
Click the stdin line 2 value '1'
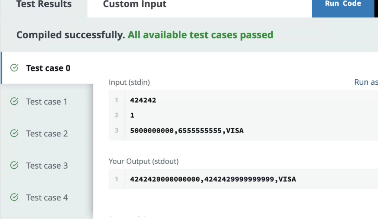tap(132, 115)
